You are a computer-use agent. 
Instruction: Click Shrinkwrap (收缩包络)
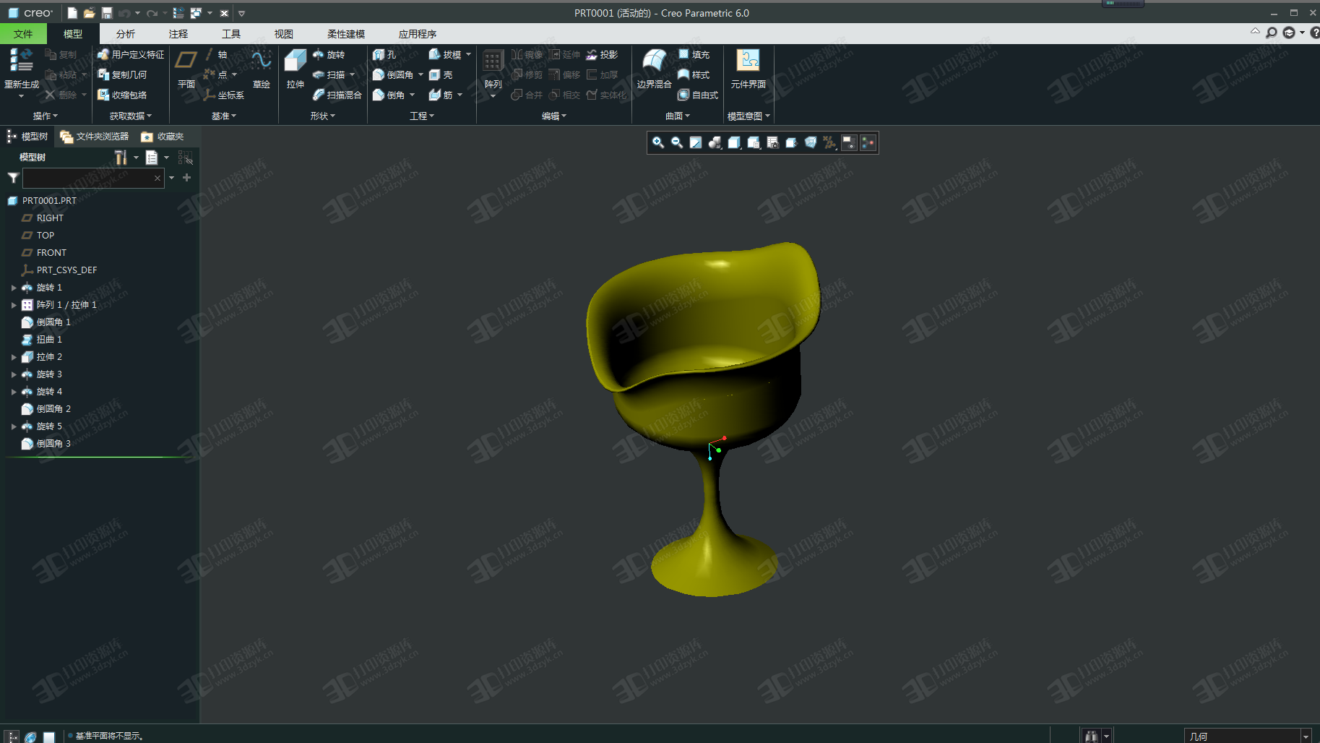122,95
